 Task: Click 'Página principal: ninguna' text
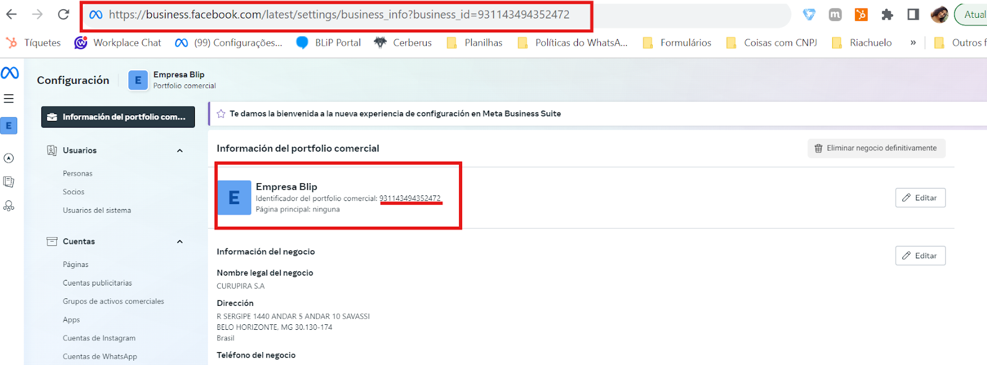click(x=298, y=210)
